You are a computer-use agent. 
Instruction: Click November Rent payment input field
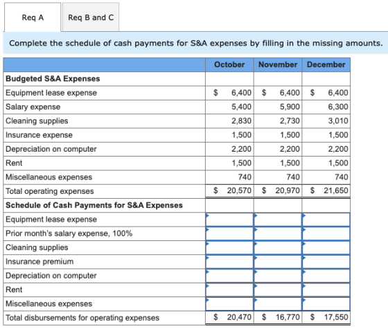[278, 290]
